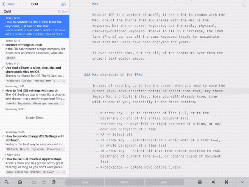Open inline text formatting A icon
The width and height of the screenshot is (249, 187).
[213, 182]
